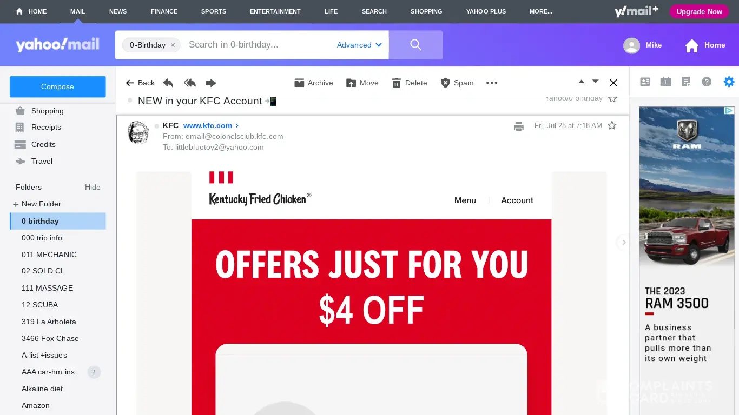This screenshot has height=415, width=739.
Task: Star the NEW in your KFC Account conversation
Action: click(612, 99)
